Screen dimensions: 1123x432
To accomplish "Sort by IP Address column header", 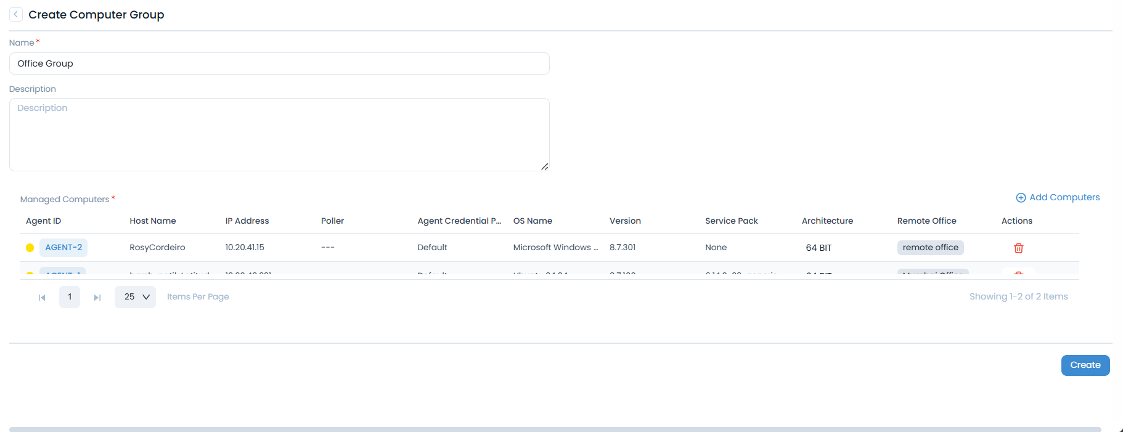I will pyautogui.click(x=247, y=221).
